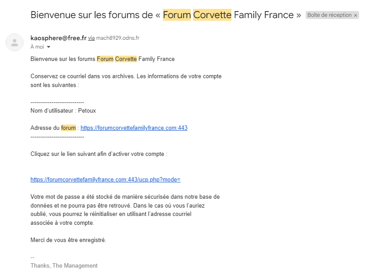Click the underlined "via" link
This screenshot has width=375, height=276.
coord(91,38)
